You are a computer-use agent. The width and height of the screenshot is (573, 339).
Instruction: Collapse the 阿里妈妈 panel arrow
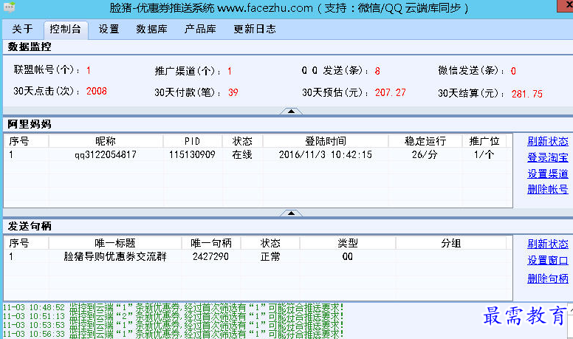tap(291, 213)
